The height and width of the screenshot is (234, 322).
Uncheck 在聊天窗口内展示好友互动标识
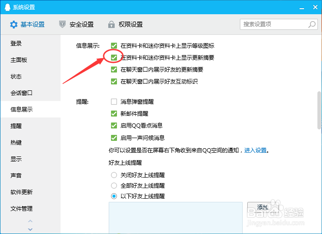[114, 82]
